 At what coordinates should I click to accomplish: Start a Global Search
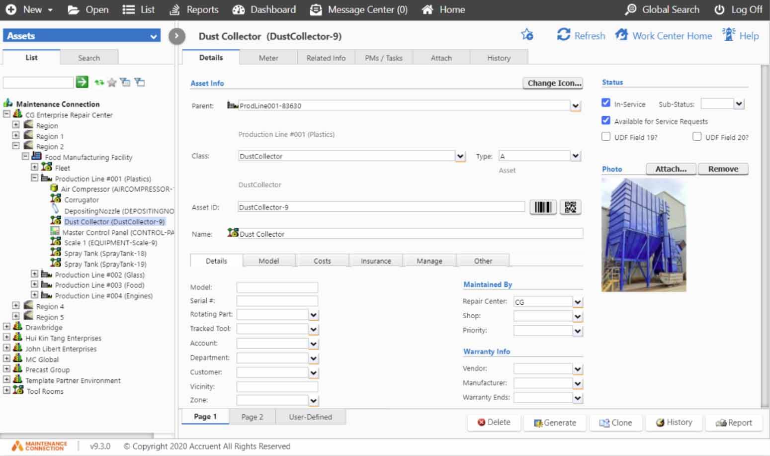661,9
